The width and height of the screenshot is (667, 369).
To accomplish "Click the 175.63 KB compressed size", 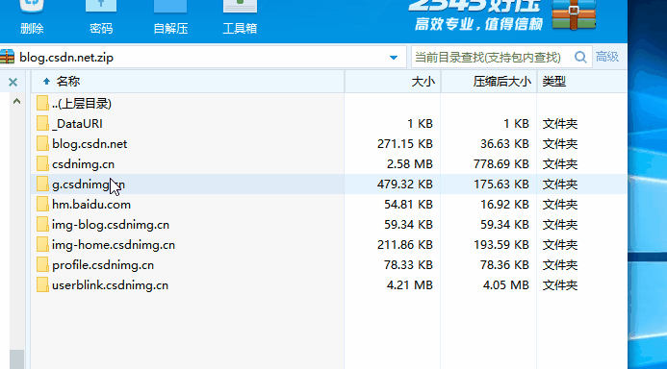I will (x=501, y=184).
